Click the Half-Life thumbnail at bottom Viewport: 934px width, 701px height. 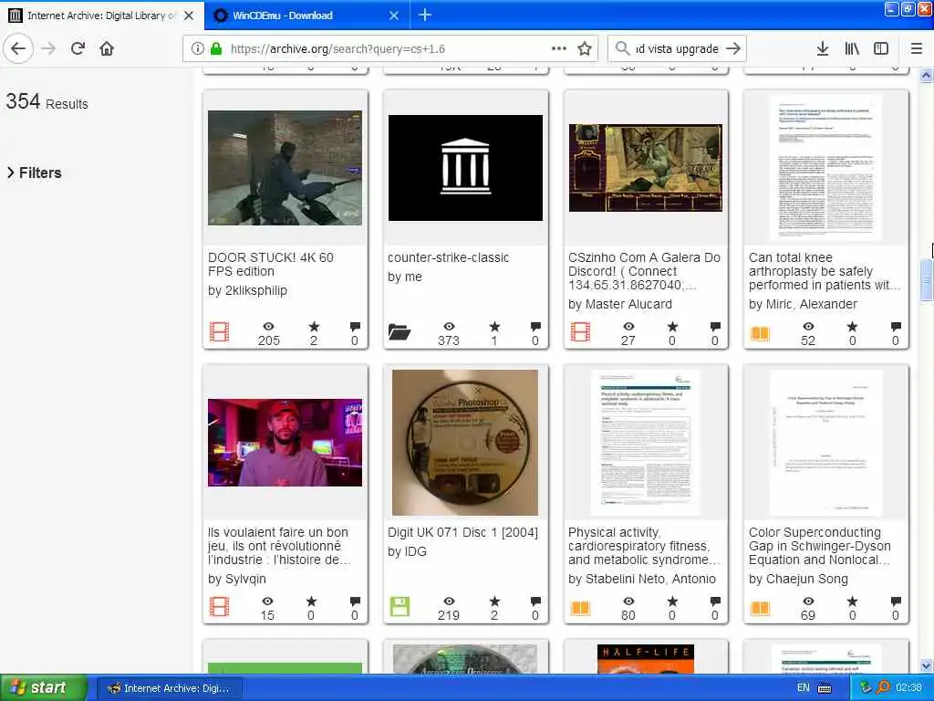(646, 659)
